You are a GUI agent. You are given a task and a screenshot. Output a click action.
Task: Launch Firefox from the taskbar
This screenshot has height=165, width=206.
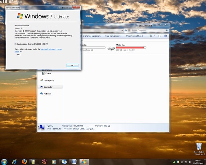(24, 162)
